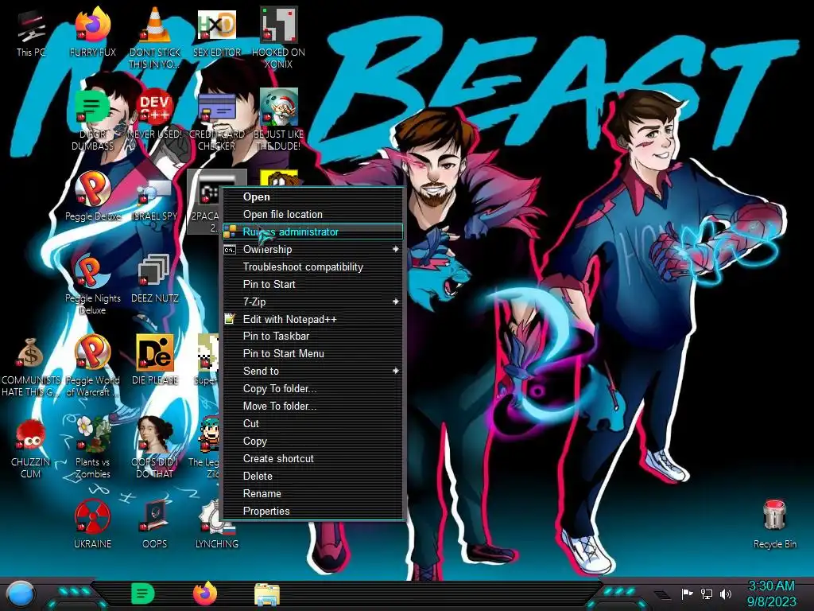The width and height of the screenshot is (814, 611).
Task: Choose Pin to Start
Action: (313, 284)
